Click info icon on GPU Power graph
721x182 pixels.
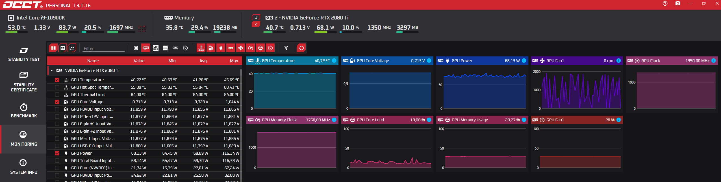click(x=524, y=61)
